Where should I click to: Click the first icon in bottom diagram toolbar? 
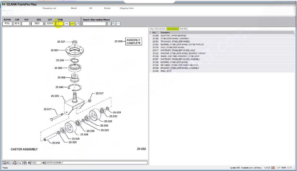[x=4, y=163]
